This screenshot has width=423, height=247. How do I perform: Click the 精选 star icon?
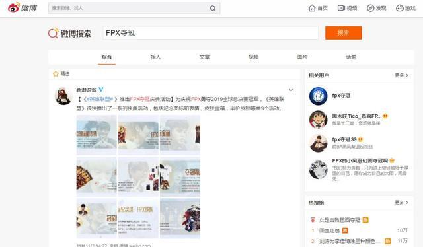[x=56, y=73]
